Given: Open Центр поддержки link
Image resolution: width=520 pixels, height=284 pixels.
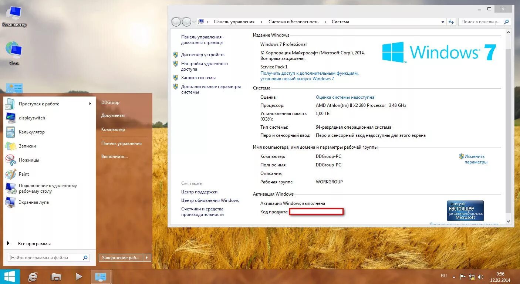Looking at the screenshot, I should coord(199,192).
